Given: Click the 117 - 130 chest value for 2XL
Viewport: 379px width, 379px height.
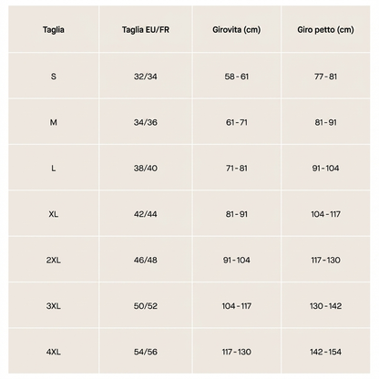Looking at the screenshot, I should coord(325,260).
